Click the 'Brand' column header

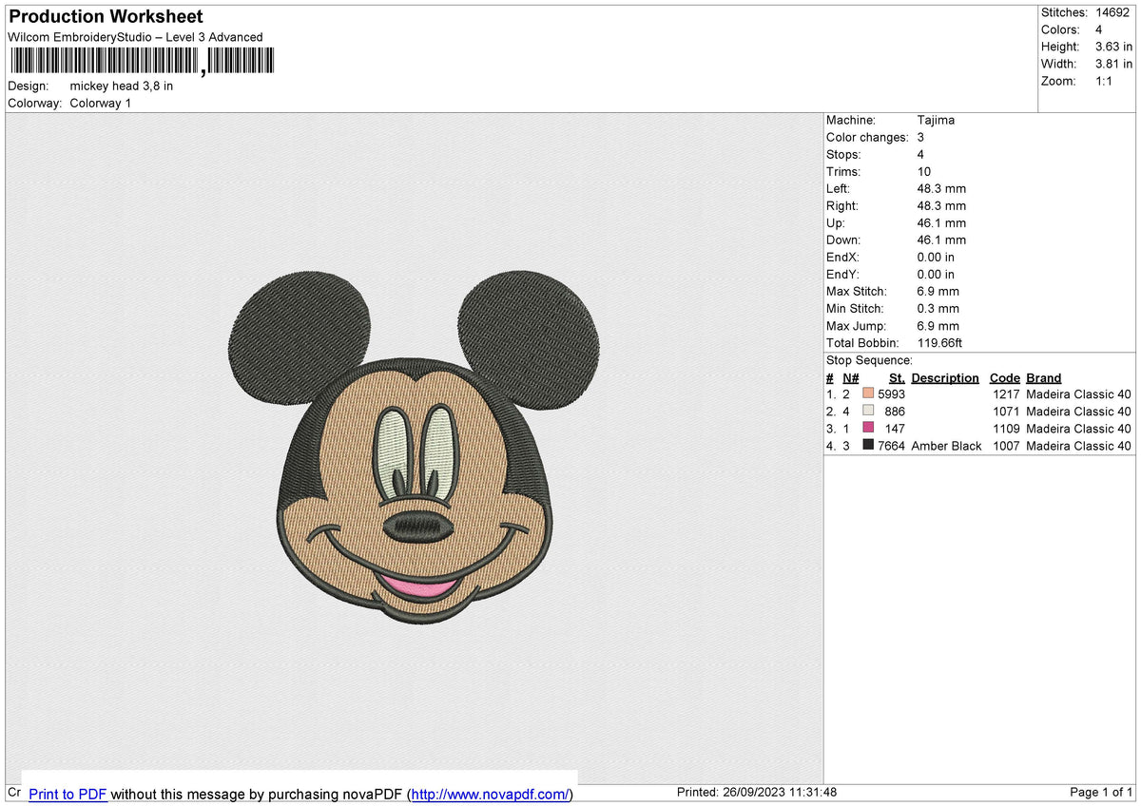pos(1043,377)
